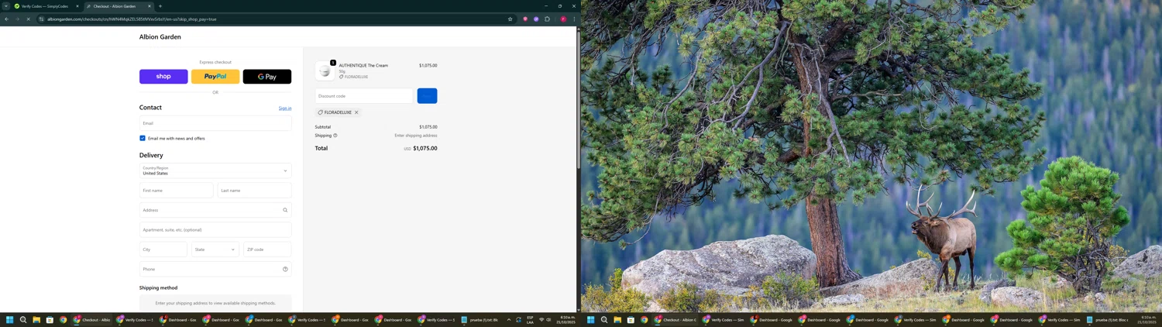Click the Apartment, suite, etc. field
1162x327 pixels.
(x=215, y=229)
